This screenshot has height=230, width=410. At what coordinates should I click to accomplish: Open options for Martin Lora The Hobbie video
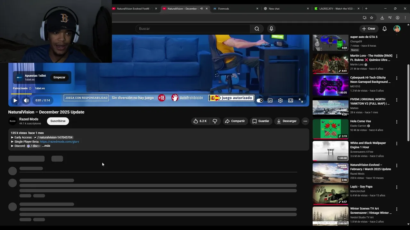tap(397, 56)
